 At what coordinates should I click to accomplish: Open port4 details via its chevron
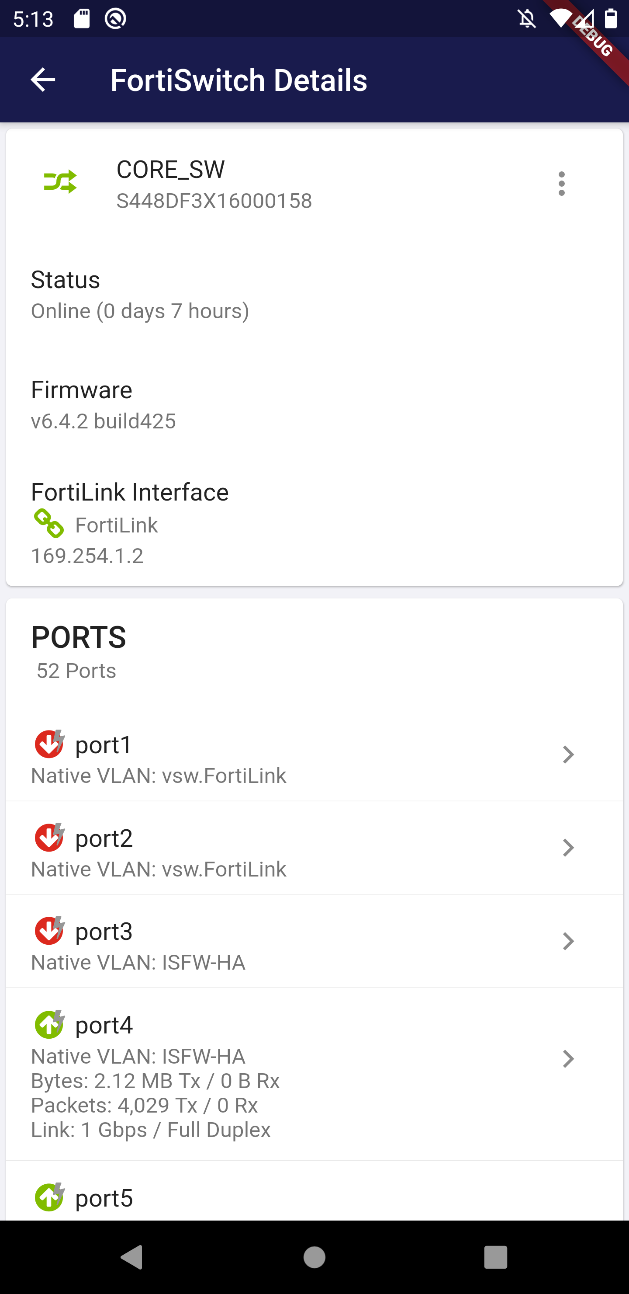pos(568,1059)
